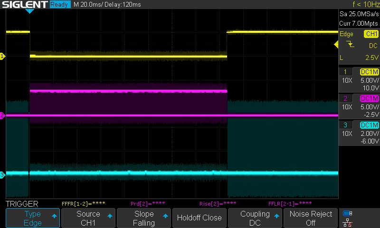The height and width of the screenshot is (228, 380).
Task: Select the channel 1 number box
Action: click(x=345, y=72)
